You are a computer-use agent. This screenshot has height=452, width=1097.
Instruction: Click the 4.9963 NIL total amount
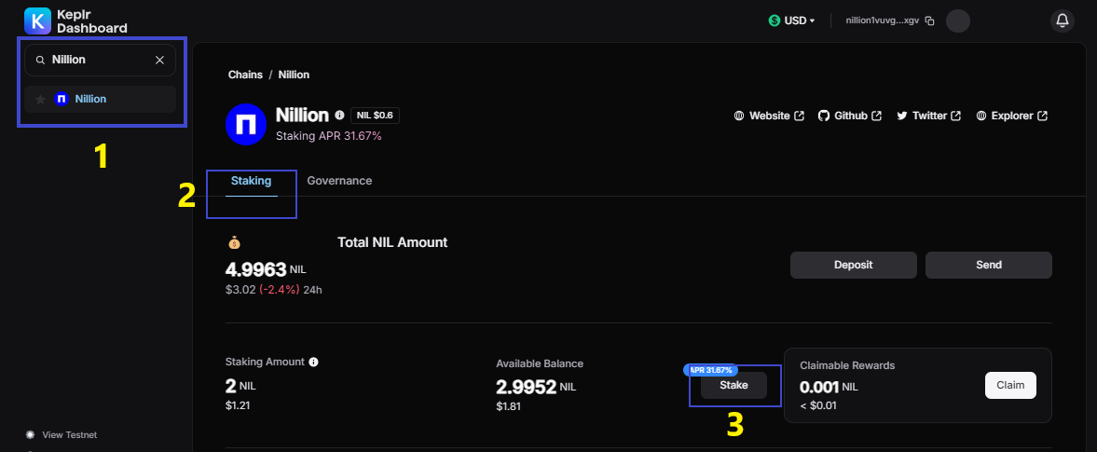(266, 269)
